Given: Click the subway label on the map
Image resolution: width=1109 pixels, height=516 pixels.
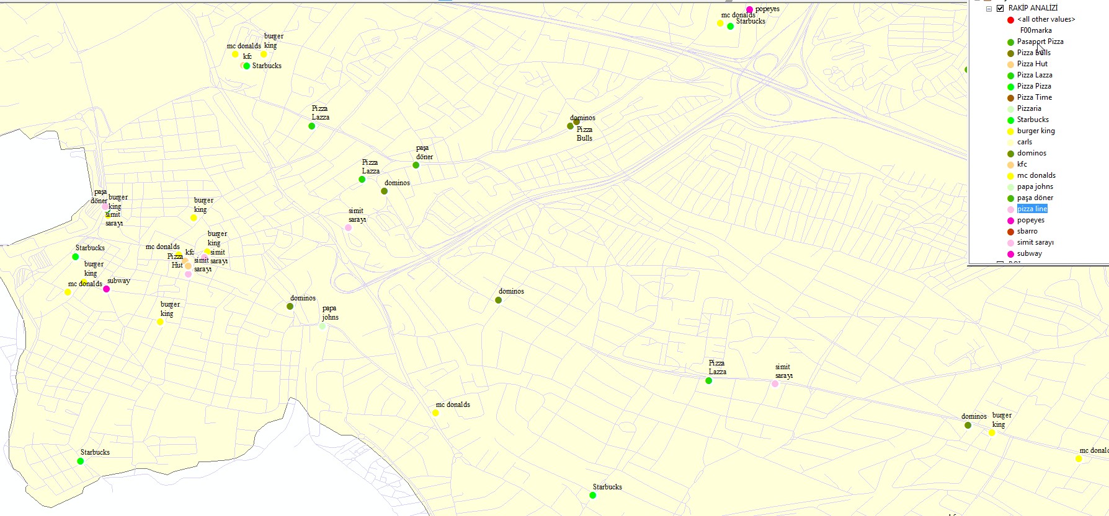Looking at the screenshot, I should (x=118, y=281).
